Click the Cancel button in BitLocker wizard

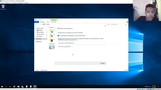(x=102, y=63)
